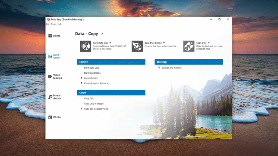This screenshot has width=278, height=156.
Task: Start Copy and Convert Video
Action: pyautogui.click(x=96, y=109)
